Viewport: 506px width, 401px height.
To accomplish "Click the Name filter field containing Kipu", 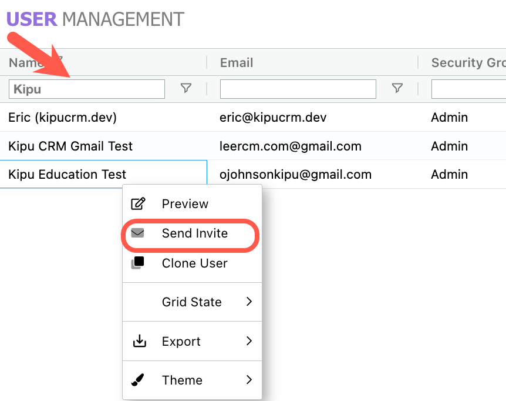I will [x=86, y=88].
